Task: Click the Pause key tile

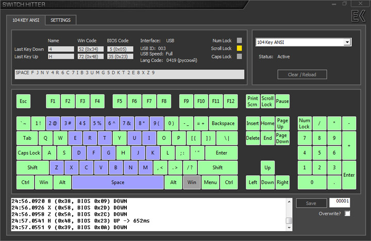Action: tap(282, 101)
